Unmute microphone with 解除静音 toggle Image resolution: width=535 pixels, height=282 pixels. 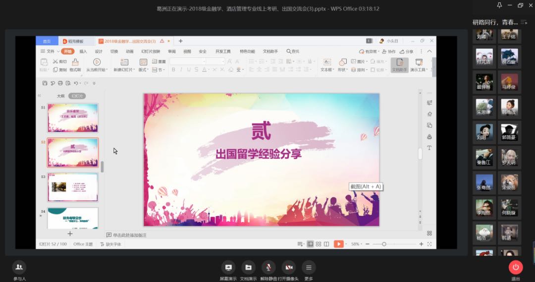(268, 267)
